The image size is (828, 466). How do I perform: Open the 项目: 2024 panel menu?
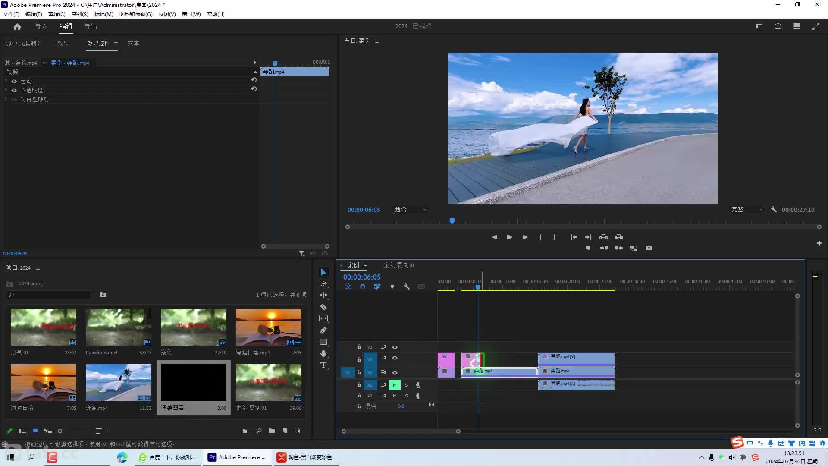38,268
